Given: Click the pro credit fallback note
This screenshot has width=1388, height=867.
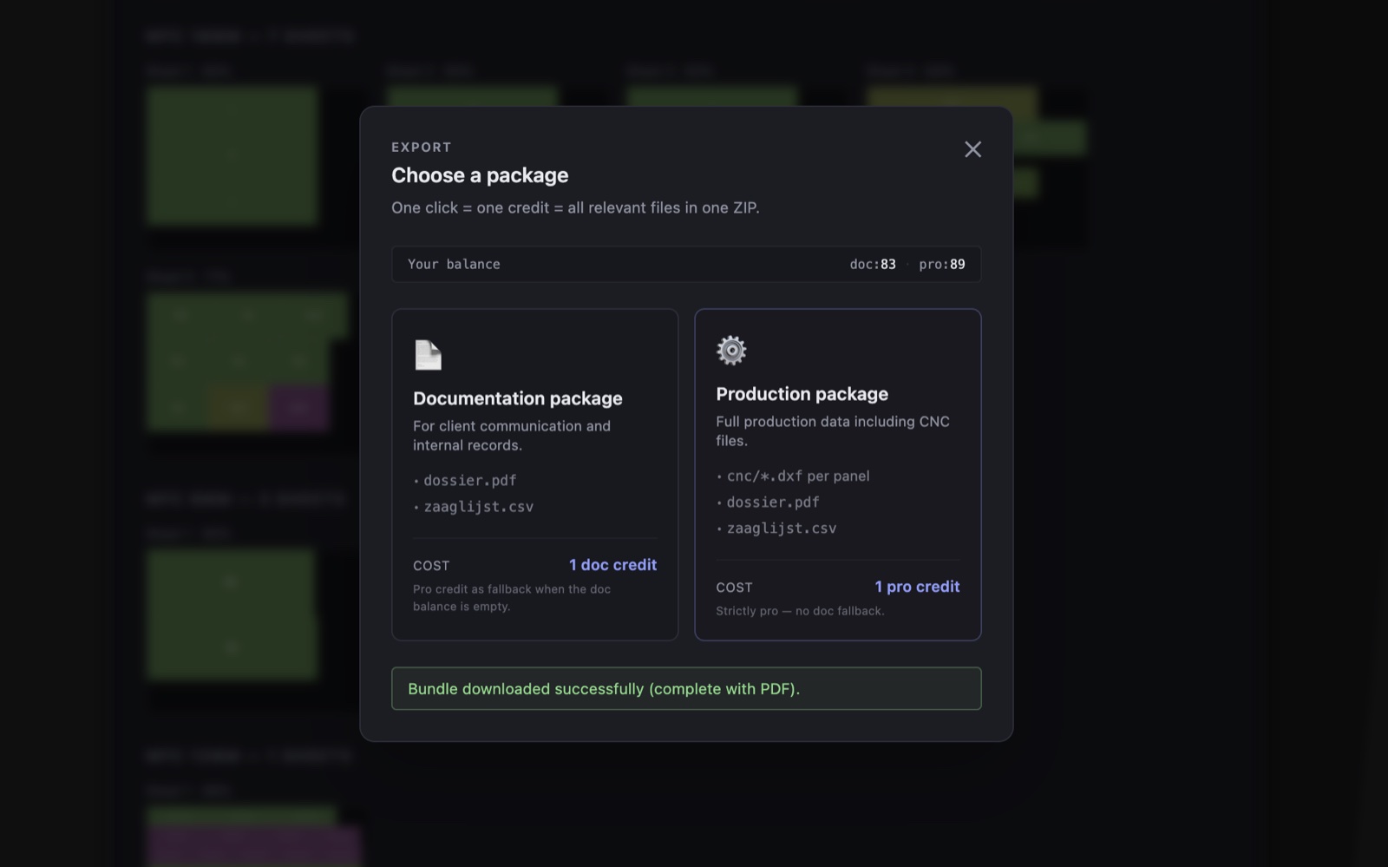Looking at the screenshot, I should [x=512, y=597].
